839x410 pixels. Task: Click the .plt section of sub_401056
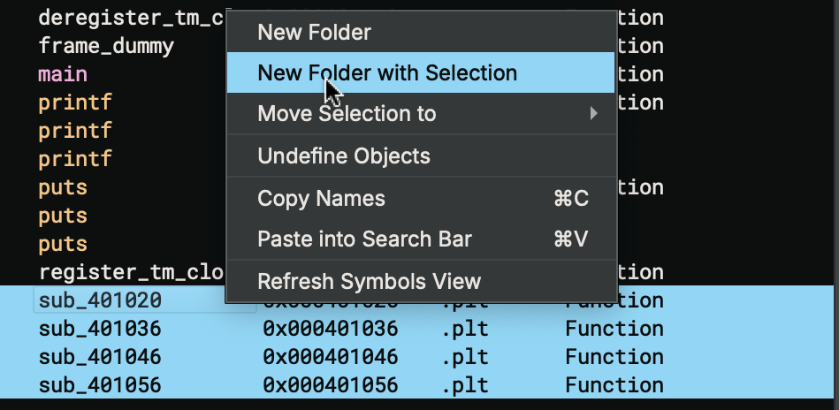click(x=465, y=385)
